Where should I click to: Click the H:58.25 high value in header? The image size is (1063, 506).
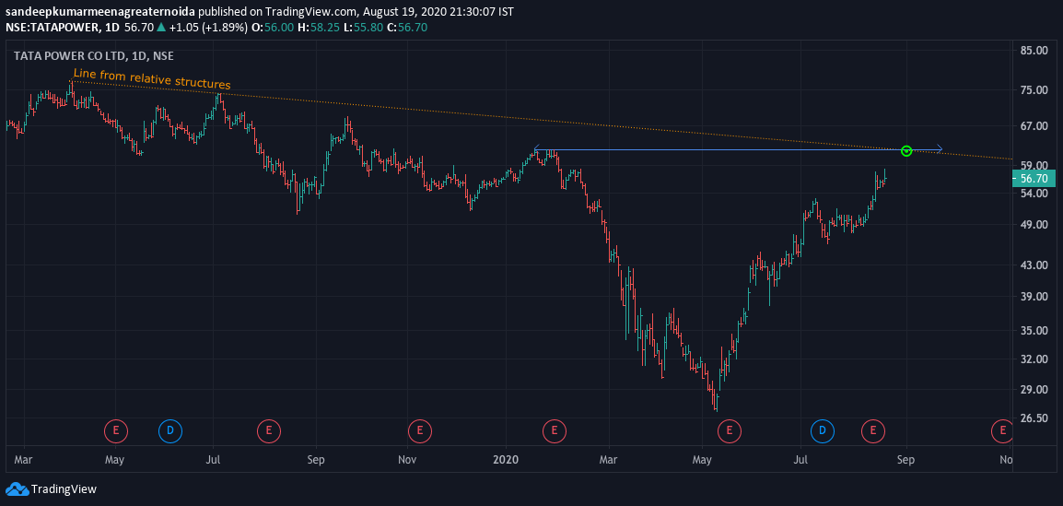[318, 27]
